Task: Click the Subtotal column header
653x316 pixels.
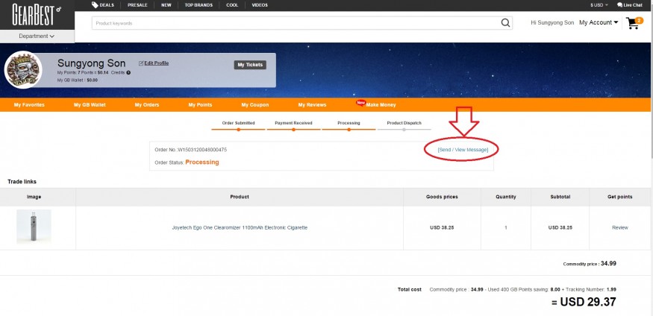Action: [560, 197]
